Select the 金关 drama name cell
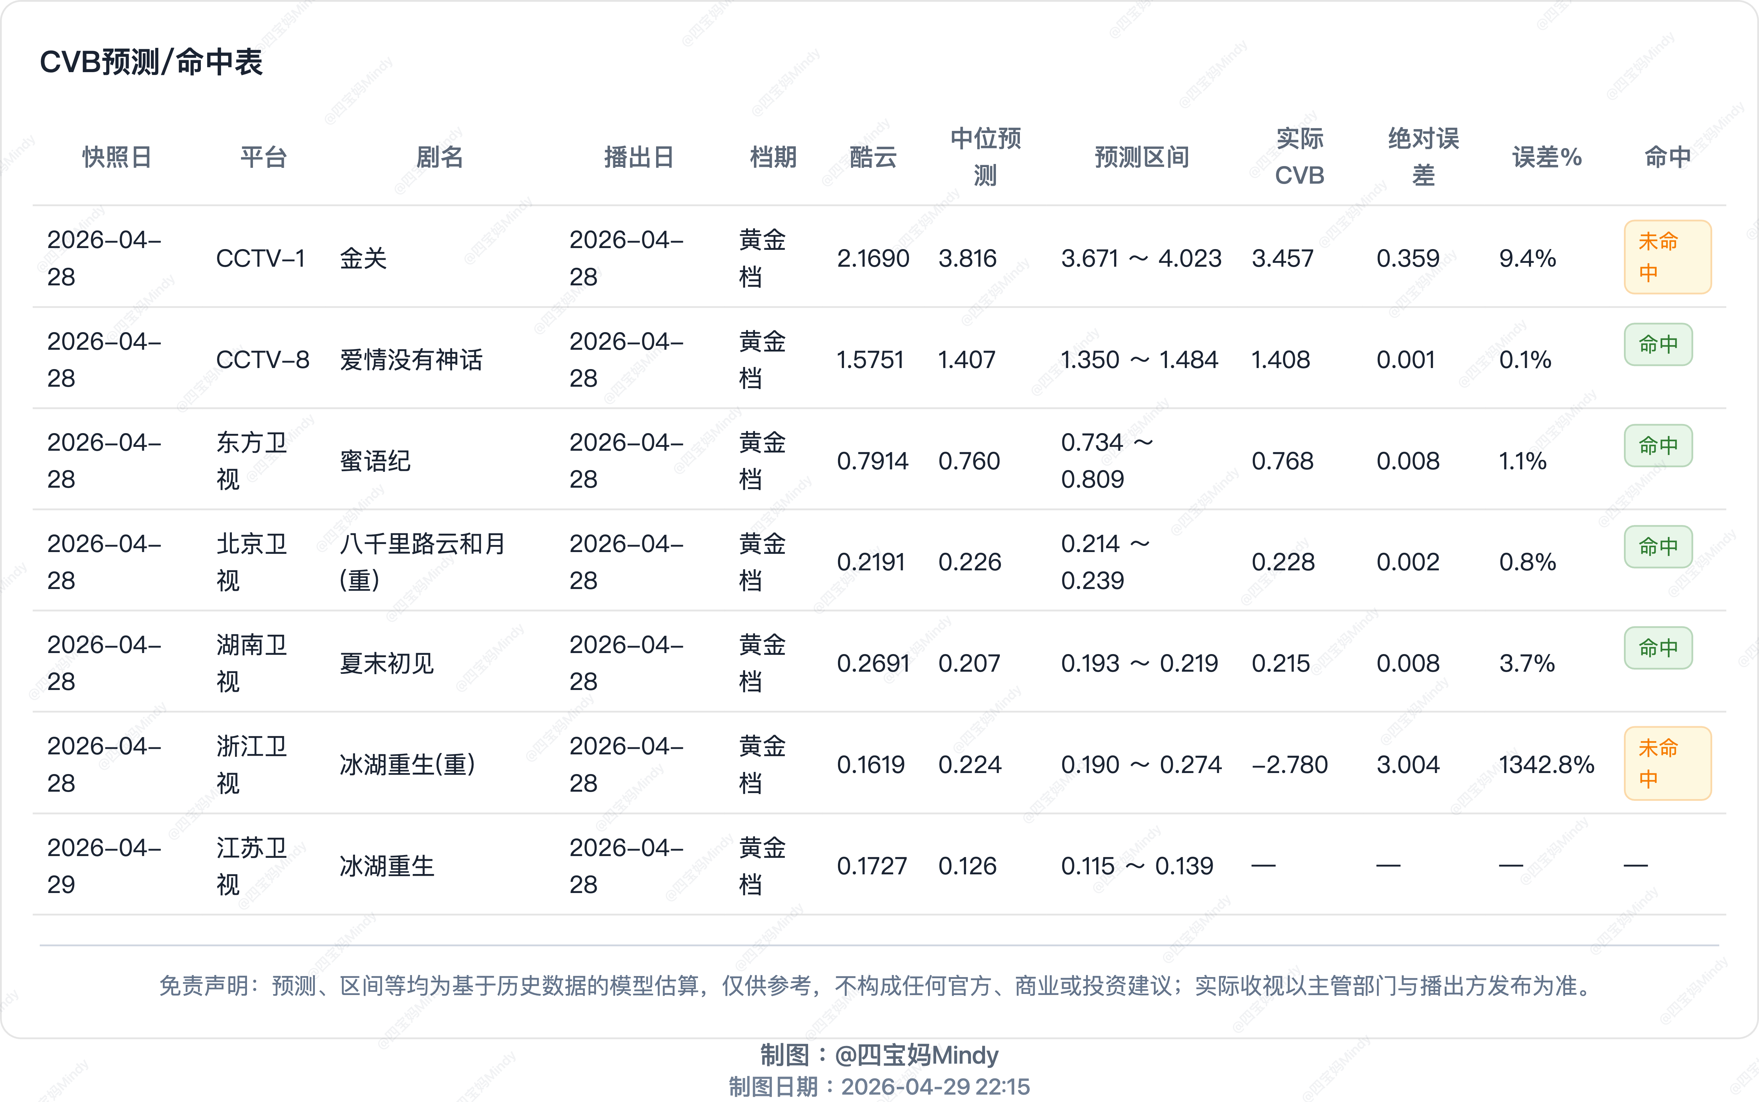 363,258
